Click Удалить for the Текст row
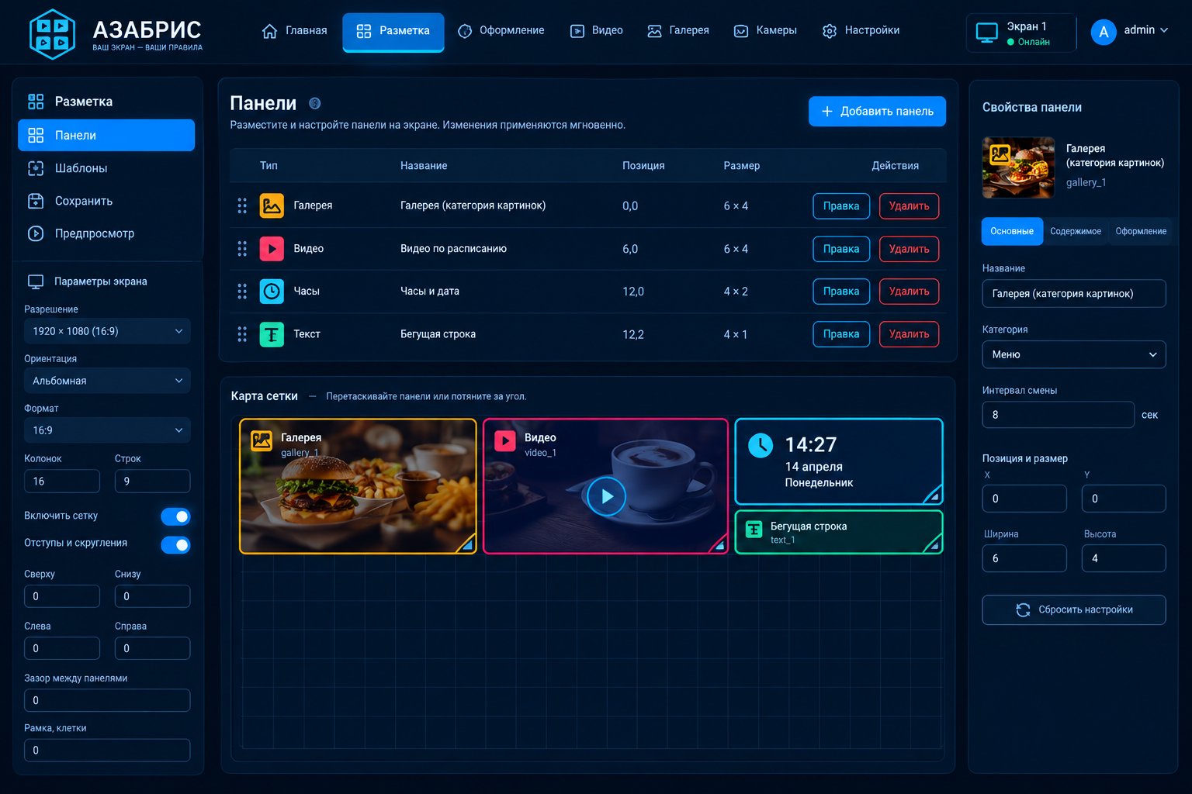 point(909,334)
